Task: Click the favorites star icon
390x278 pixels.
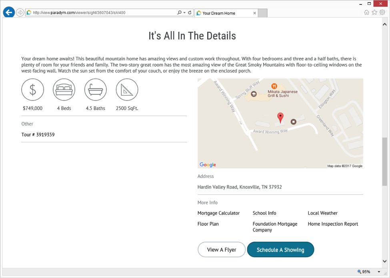Action: [x=374, y=12]
